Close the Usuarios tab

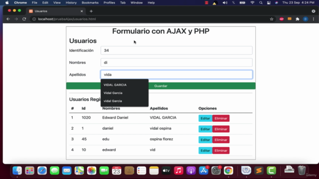pos(82,11)
